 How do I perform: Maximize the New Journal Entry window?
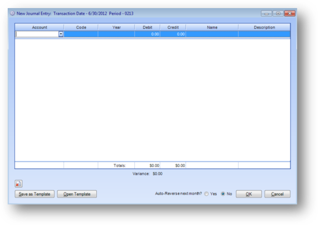[x=278, y=13]
